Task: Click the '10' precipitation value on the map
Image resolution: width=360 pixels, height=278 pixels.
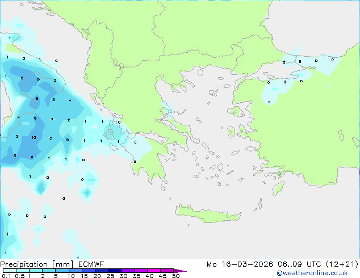Action: [34, 138]
